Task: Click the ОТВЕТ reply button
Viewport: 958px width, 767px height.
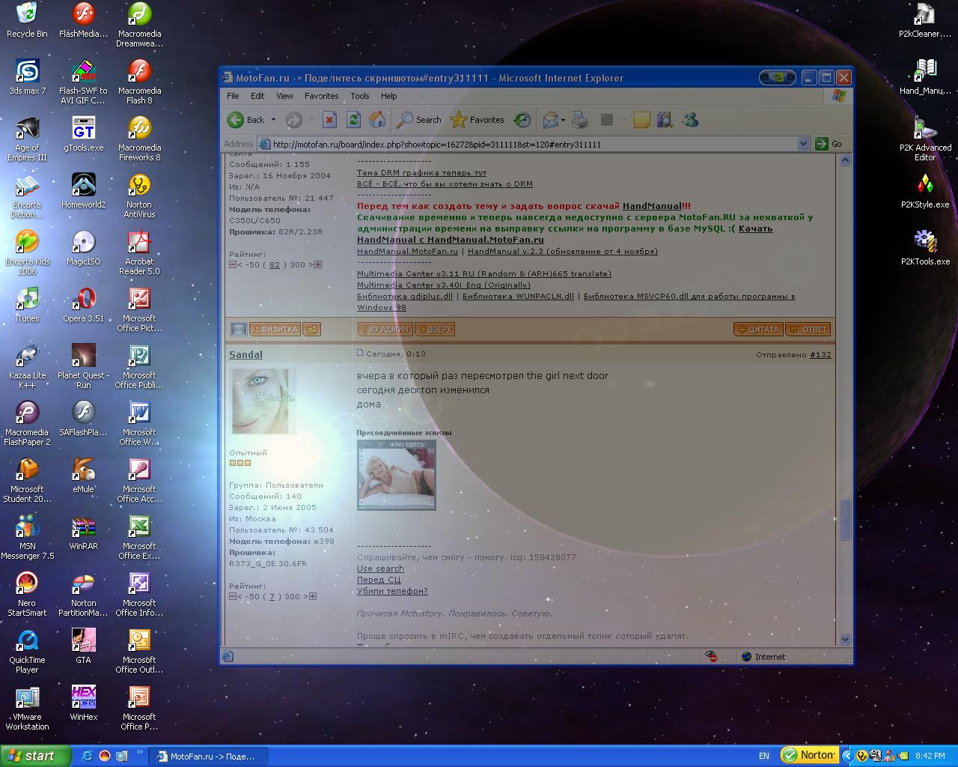Action: pos(808,329)
